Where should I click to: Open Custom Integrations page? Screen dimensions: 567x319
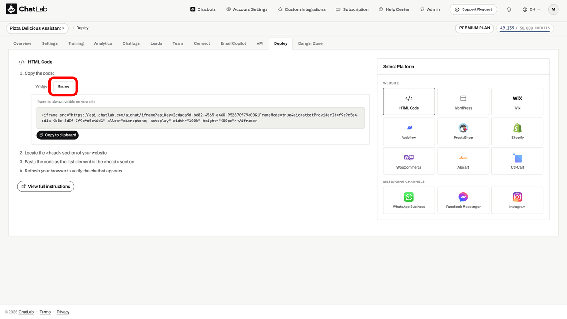(301, 9)
